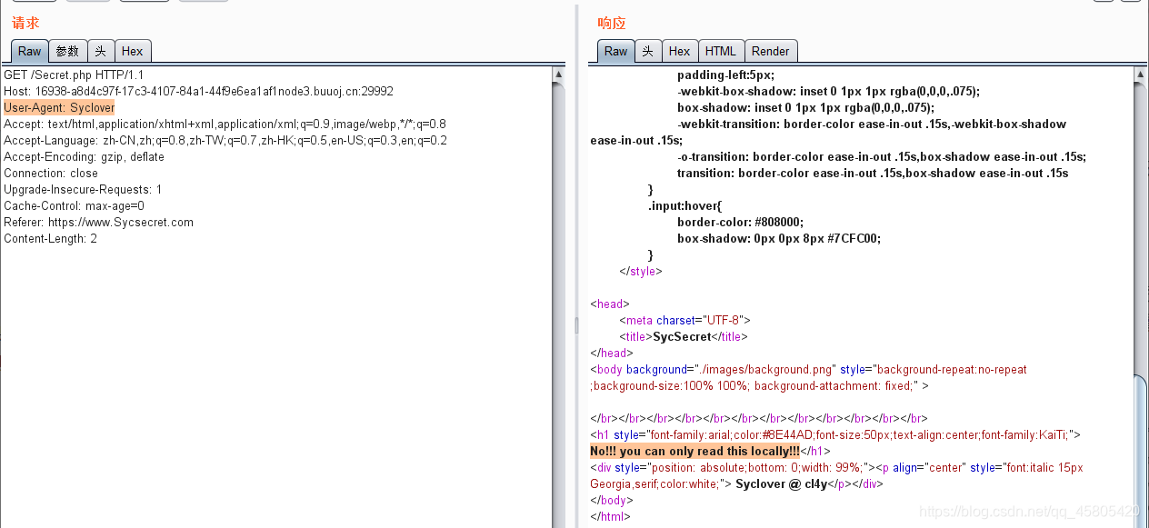Click the 请求 panel heading
The image size is (1149, 528).
(x=25, y=23)
